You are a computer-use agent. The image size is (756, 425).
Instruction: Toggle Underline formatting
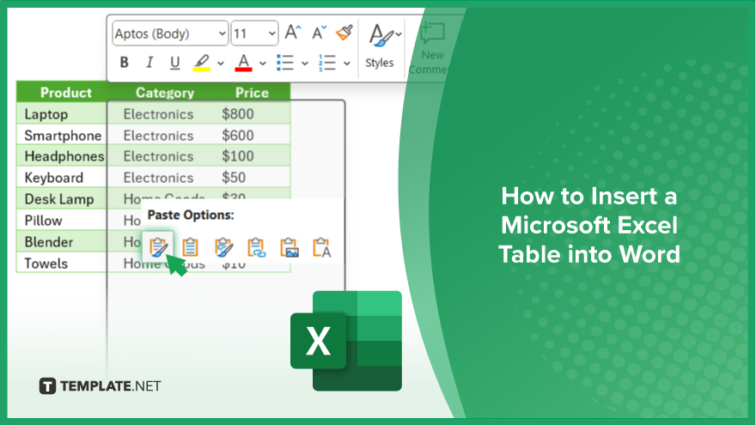pyautogui.click(x=175, y=63)
